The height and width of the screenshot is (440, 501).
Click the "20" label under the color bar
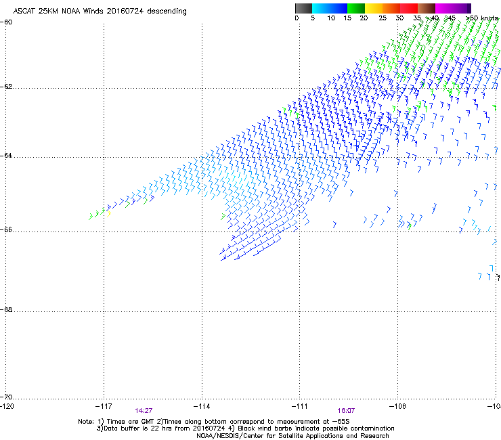coord(364,18)
